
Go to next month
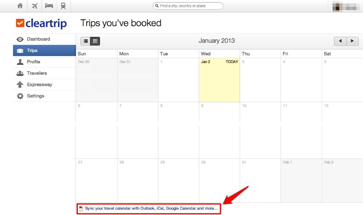click(x=352, y=41)
